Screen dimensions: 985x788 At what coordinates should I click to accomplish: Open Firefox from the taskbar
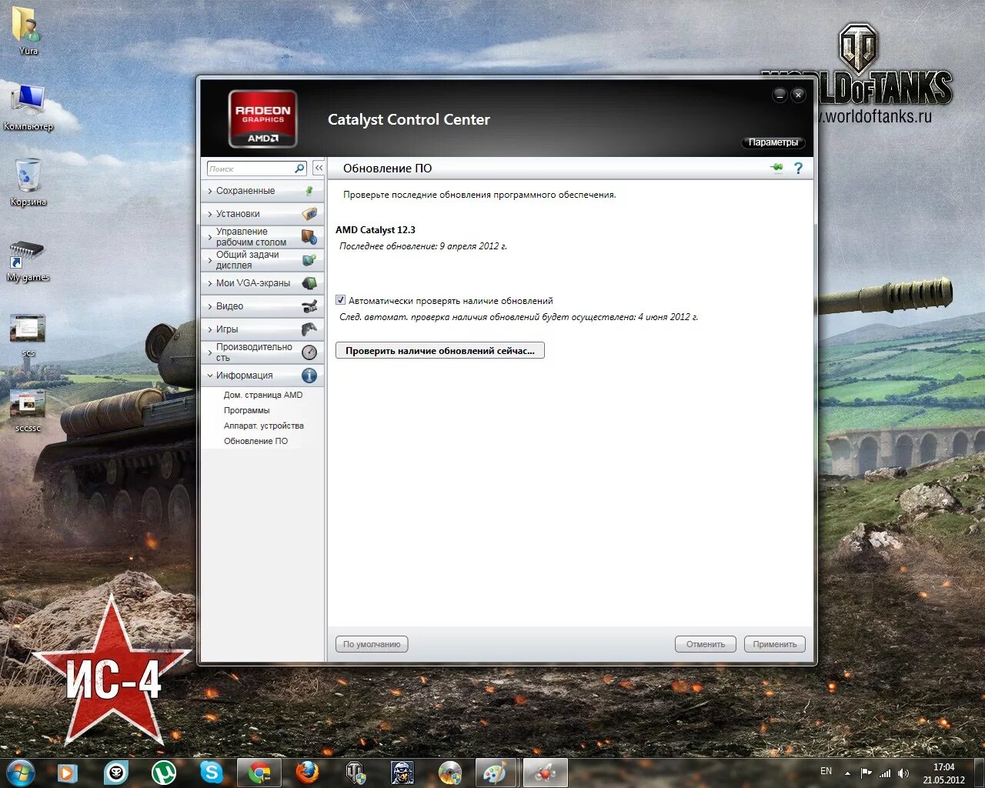(x=307, y=773)
